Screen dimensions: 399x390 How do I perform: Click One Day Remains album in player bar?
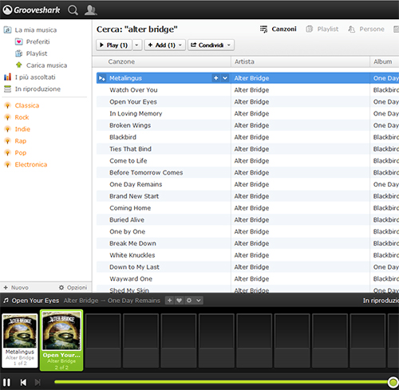click(134, 301)
